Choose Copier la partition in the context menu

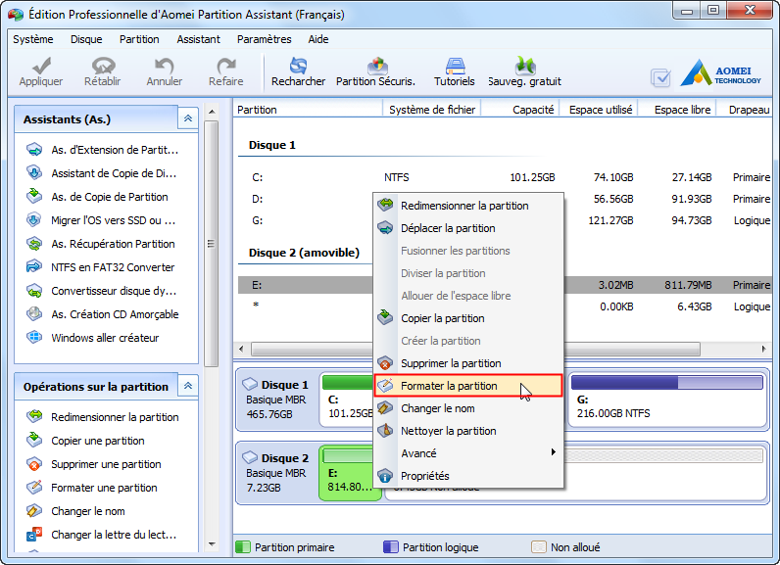(468, 318)
